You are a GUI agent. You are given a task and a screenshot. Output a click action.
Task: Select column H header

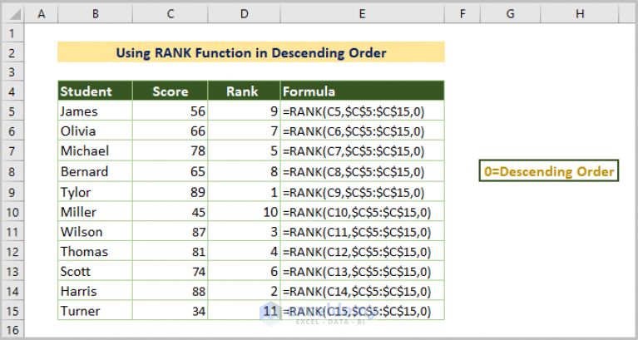[580, 14]
